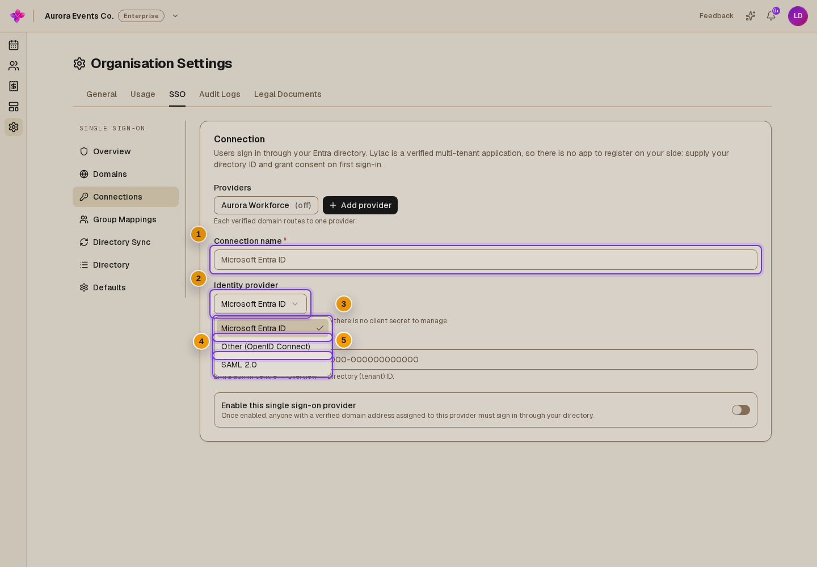Open the Directory Sync section
The image size is (817, 567).
(x=125, y=242)
